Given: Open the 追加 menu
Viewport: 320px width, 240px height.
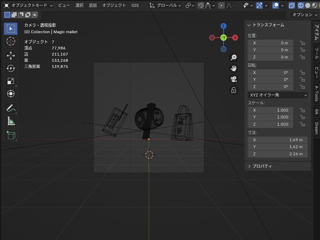Looking at the screenshot, I should (93, 5).
